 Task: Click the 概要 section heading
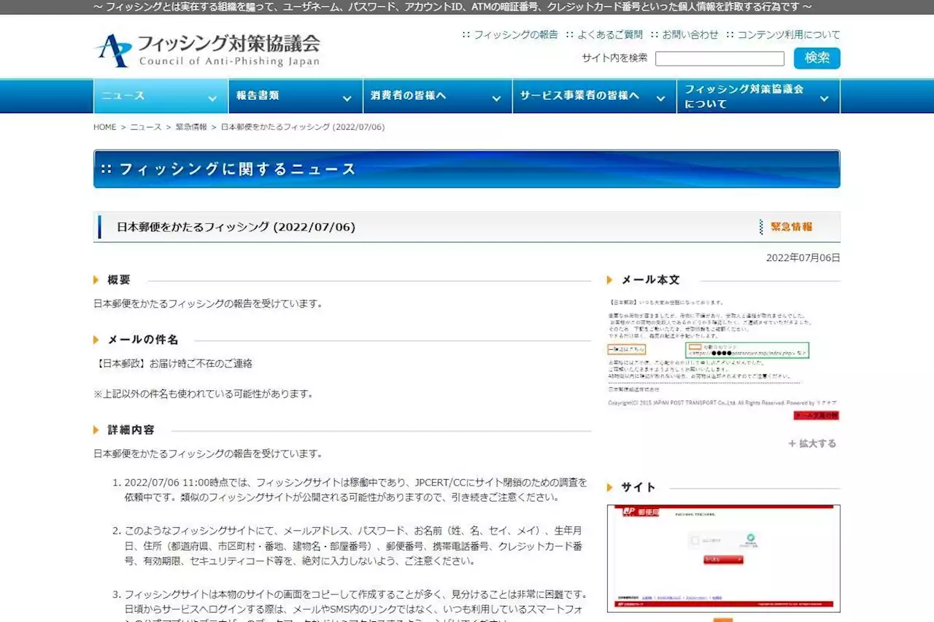pyautogui.click(x=119, y=280)
